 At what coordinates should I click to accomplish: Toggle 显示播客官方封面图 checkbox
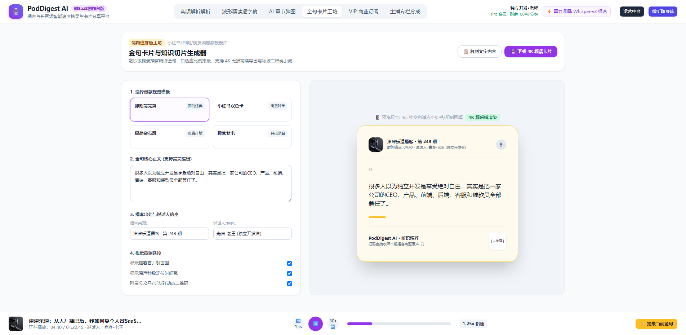pos(289,264)
